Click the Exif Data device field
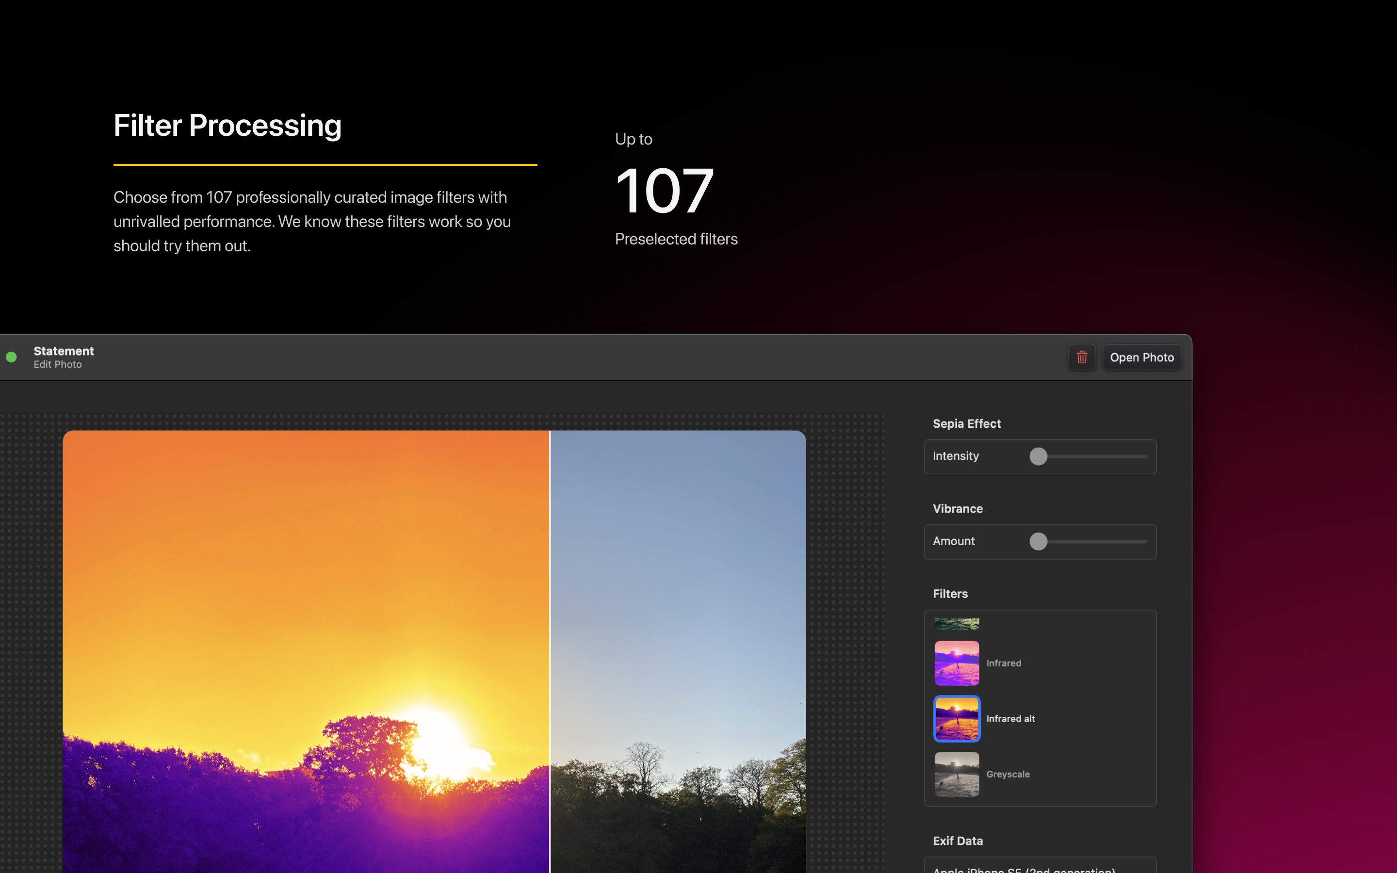This screenshot has height=873, width=1397. [x=1039, y=866]
